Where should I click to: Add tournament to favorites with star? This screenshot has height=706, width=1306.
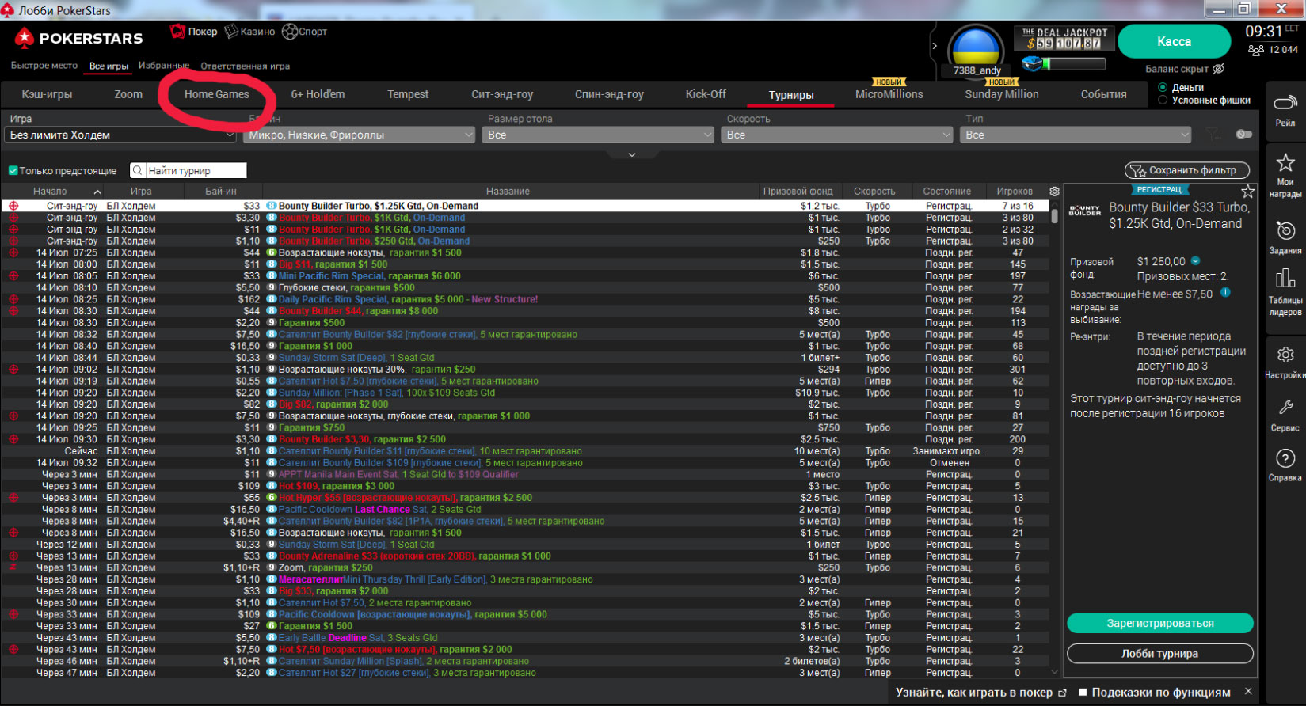[1247, 192]
